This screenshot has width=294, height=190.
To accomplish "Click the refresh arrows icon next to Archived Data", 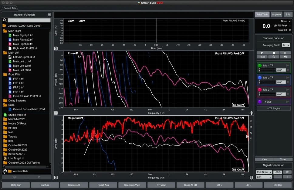I will tap(5, 171).
